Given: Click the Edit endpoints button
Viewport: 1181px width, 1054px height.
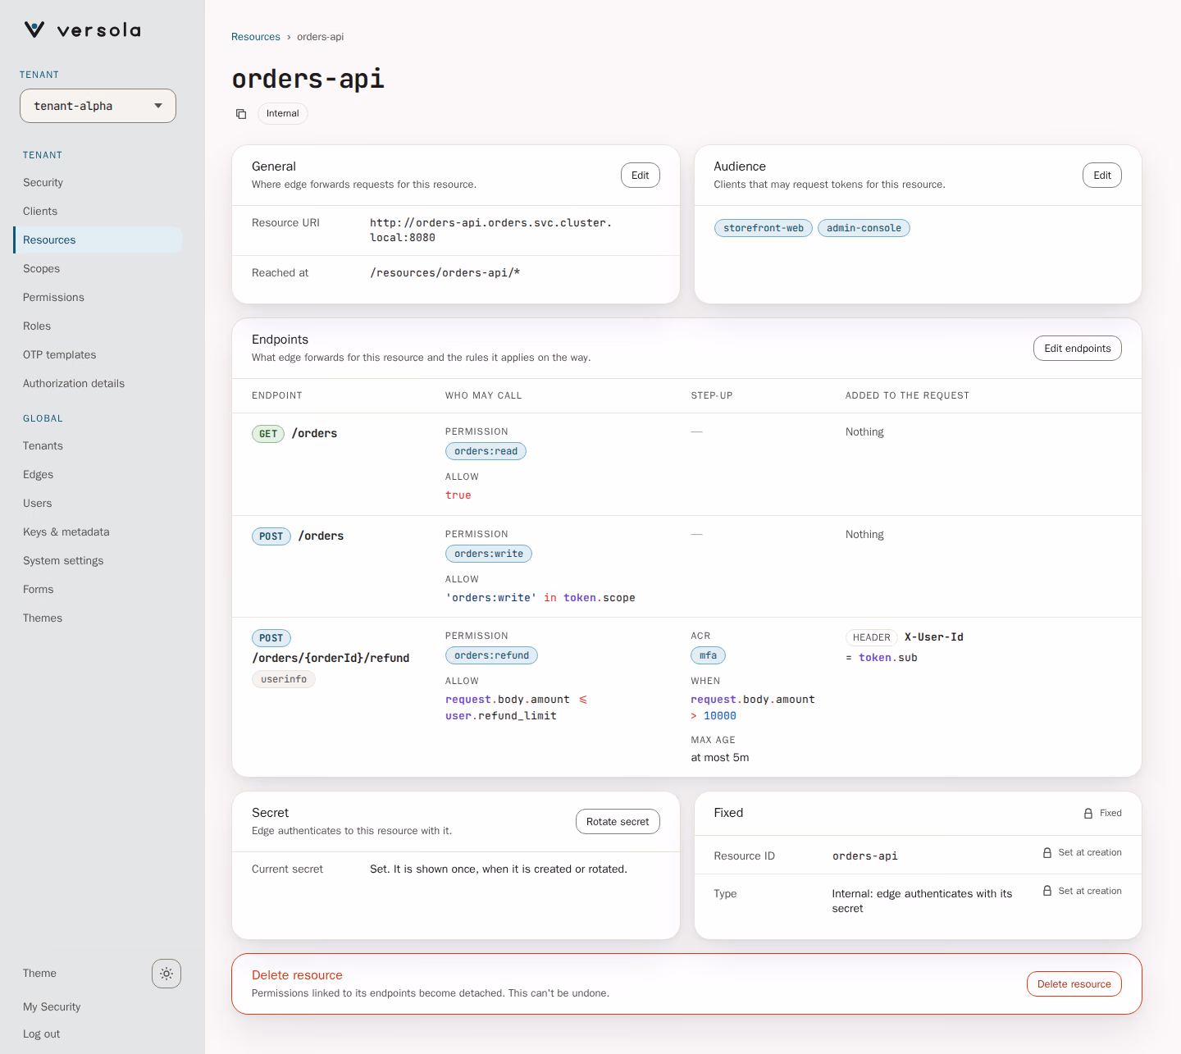Looking at the screenshot, I should click(1078, 349).
